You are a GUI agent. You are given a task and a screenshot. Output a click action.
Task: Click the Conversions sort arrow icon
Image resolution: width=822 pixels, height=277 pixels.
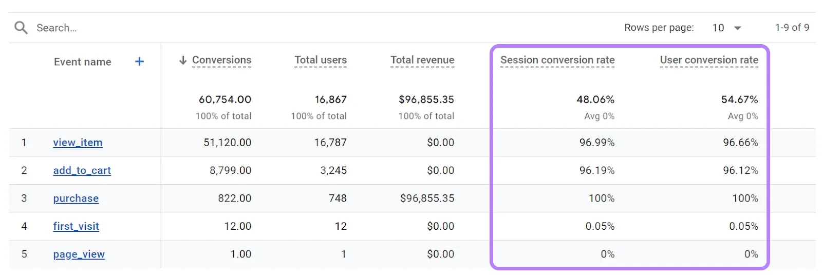tap(183, 61)
